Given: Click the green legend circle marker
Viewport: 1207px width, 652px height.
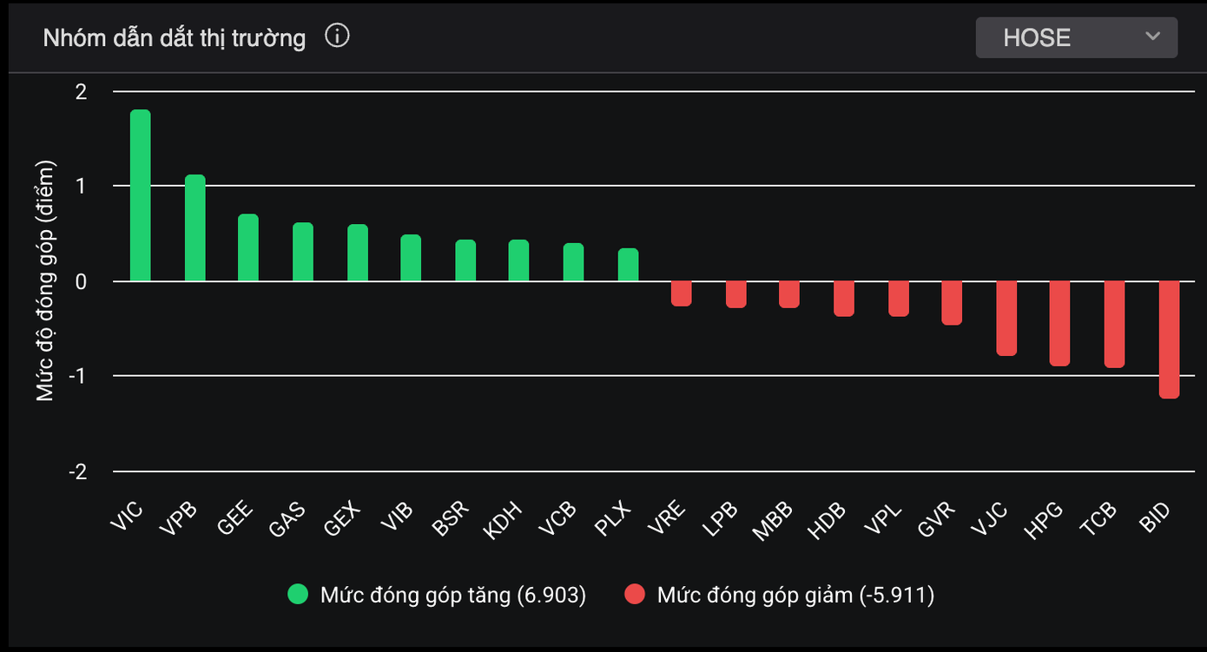Looking at the screenshot, I should coord(298,595).
